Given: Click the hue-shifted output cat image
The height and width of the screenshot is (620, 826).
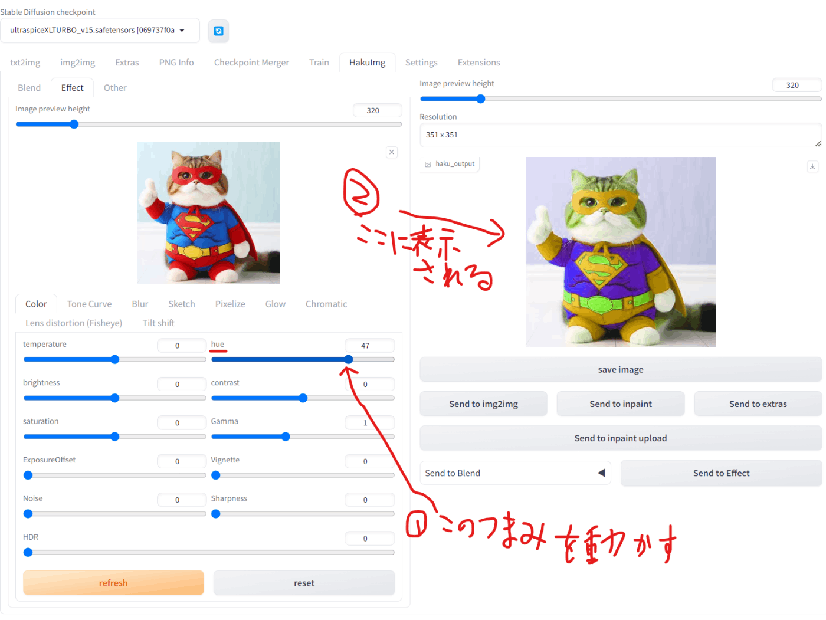Looking at the screenshot, I should pos(621,252).
